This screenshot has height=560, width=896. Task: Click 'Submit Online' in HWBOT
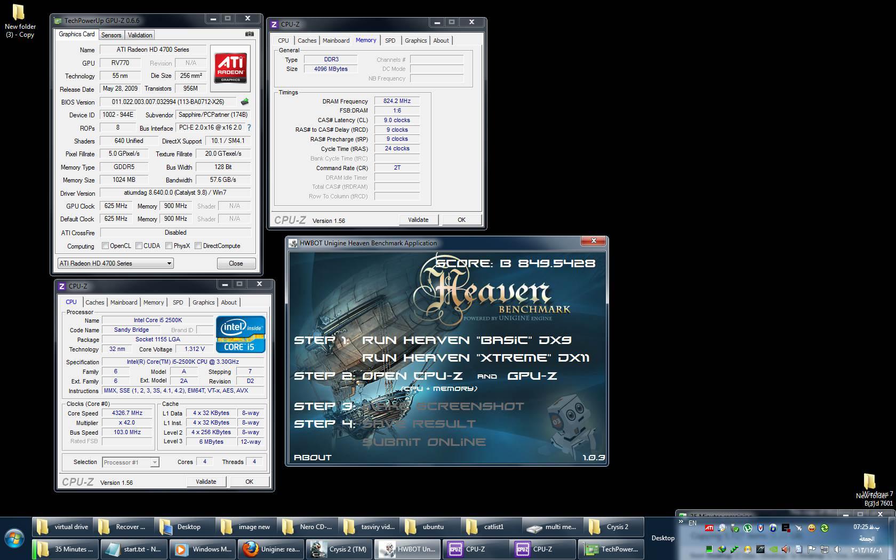pos(424,442)
